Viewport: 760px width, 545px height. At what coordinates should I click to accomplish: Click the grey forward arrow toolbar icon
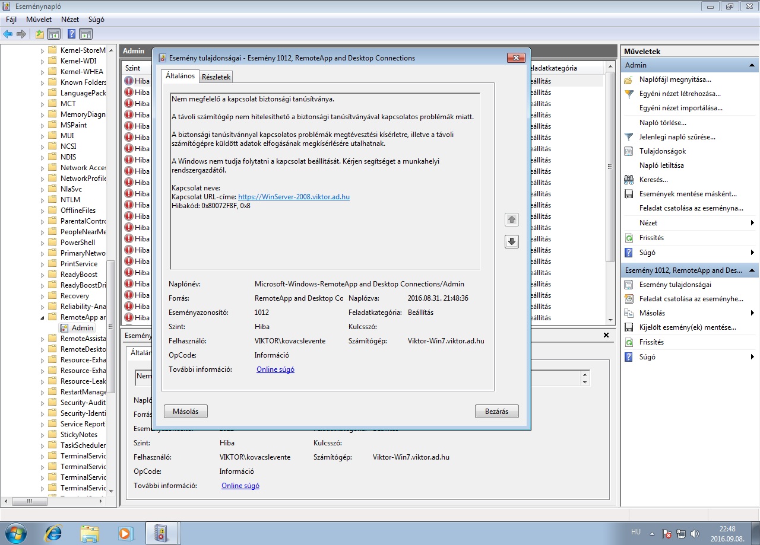[21, 34]
